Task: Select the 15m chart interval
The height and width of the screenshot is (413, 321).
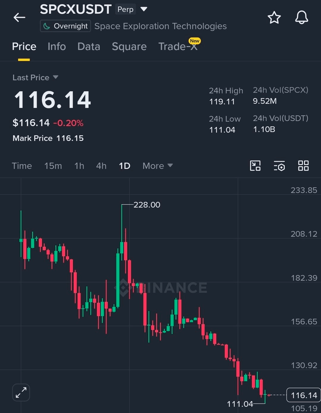Action: tap(53, 166)
